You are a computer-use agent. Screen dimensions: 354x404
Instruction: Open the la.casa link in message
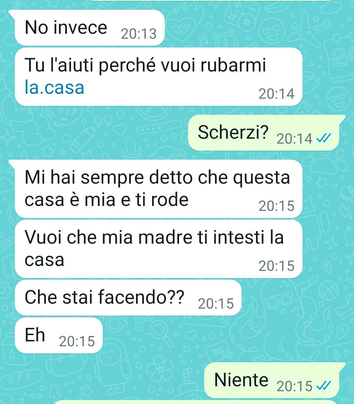coord(54,87)
